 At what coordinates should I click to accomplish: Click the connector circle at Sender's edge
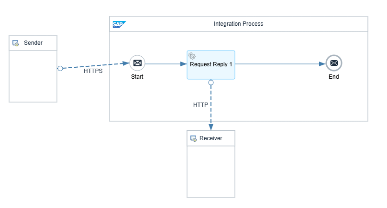point(60,68)
